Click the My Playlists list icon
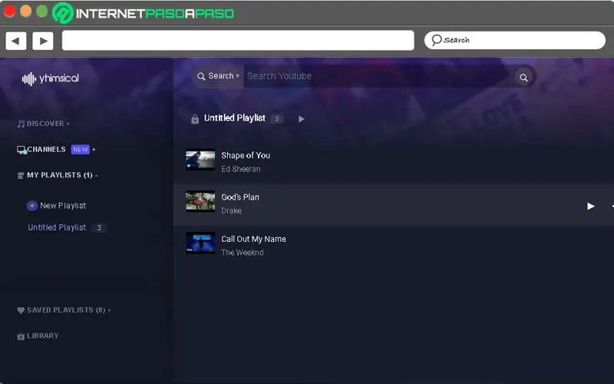614x384 pixels. 21,176
